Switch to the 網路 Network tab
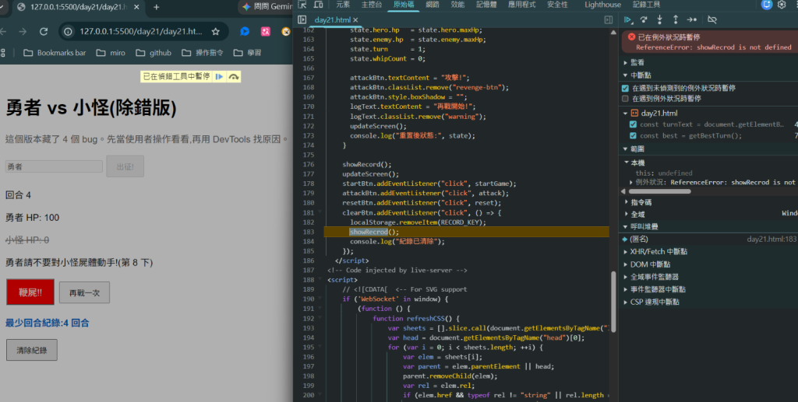Screen dimensions: 798x402 [x=433, y=5]
